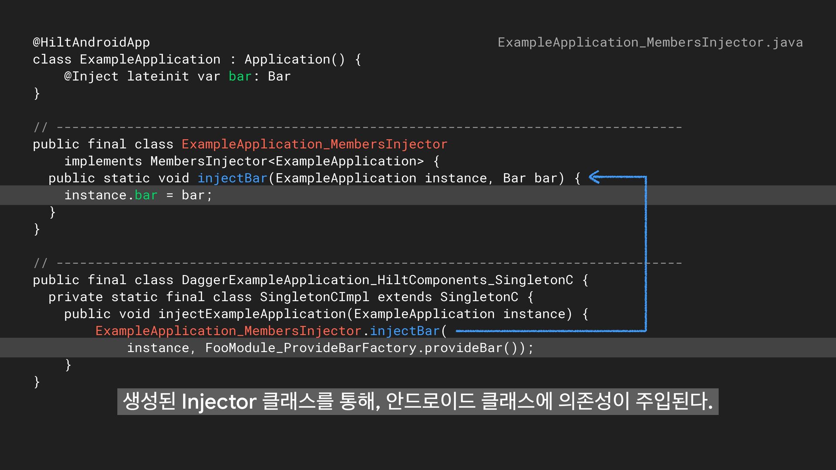Click the blue injectBar call near the bottom
Screen dimensions: 836x470
tap(405, 331)
